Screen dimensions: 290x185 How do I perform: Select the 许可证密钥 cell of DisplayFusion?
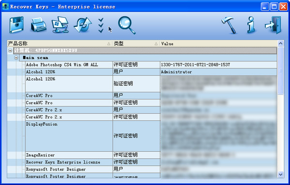(137, 136)
